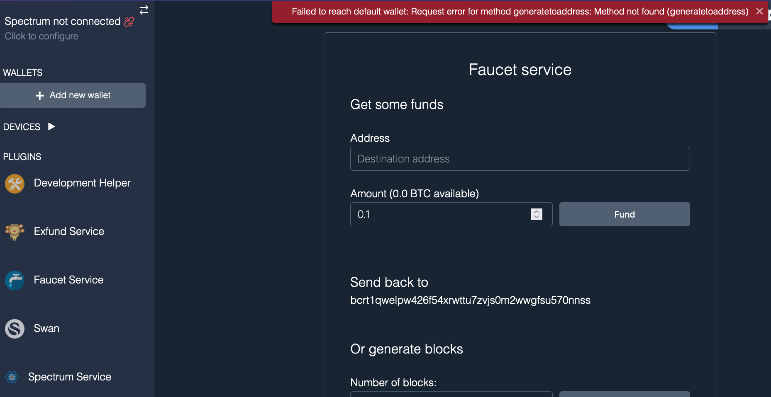Click the broken link icon beside Spectrum not connected

(x=129, y=21)
